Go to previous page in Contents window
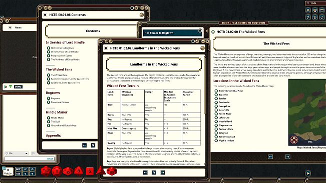This screenshot has height=183, width=326. tap(85, 145)
